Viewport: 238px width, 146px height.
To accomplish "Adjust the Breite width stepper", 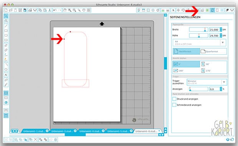I will pyautogui.click(x=221, y=29).
